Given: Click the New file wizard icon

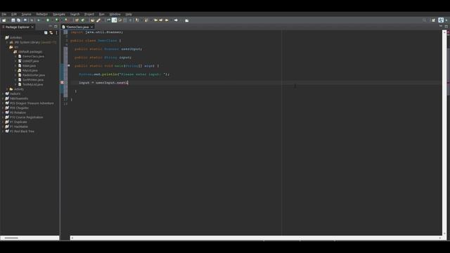Looking at the screenshot, I should (4, 20).
